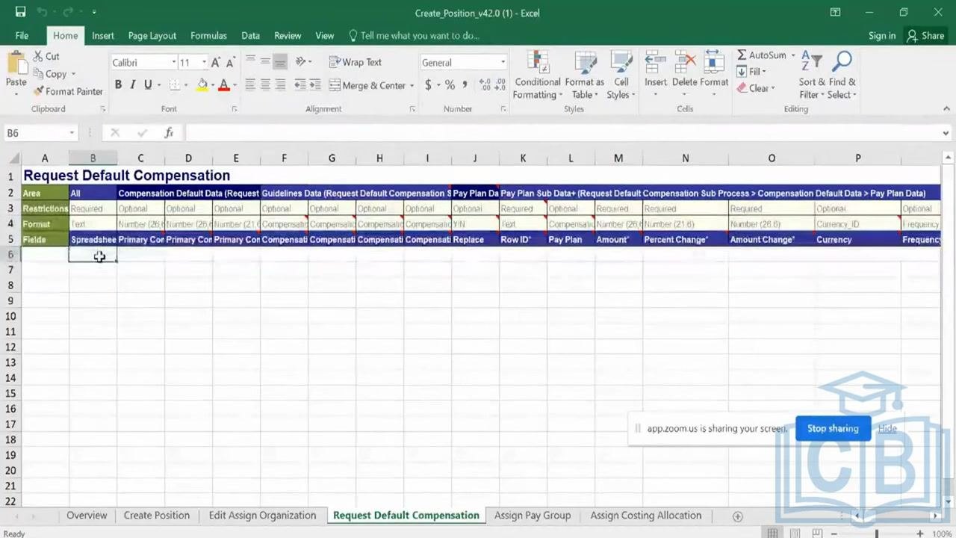Add a new sheet with plus button
This screenshot has height=538, width=956.
pyautogui.click(x=737, y=516)
